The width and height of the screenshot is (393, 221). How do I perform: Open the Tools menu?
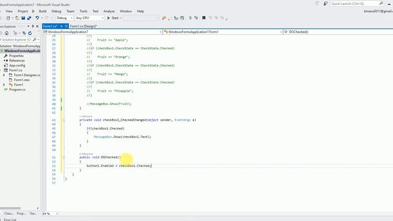[x=84, y=11]
